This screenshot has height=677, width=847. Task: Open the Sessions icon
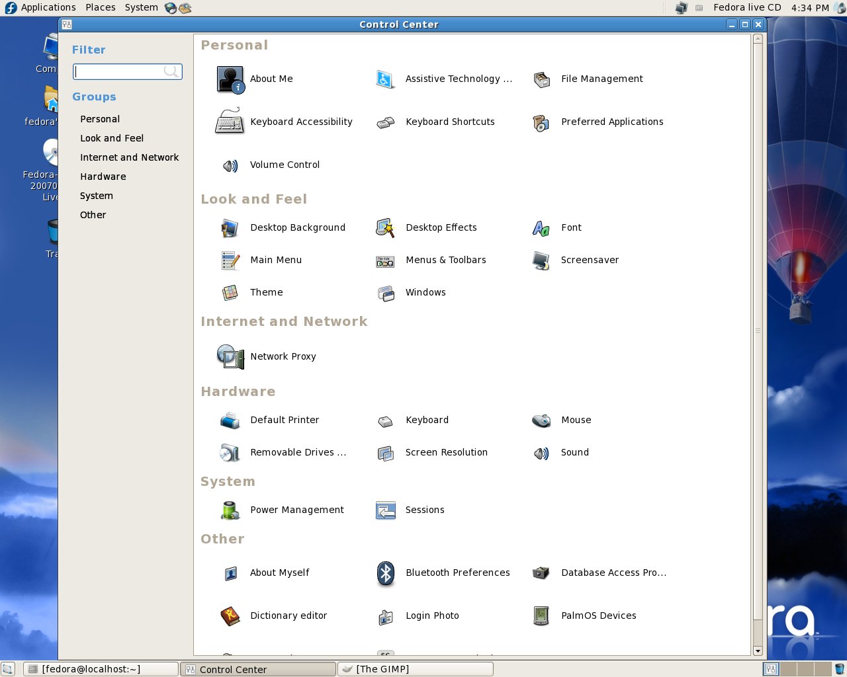coord(385,510)
